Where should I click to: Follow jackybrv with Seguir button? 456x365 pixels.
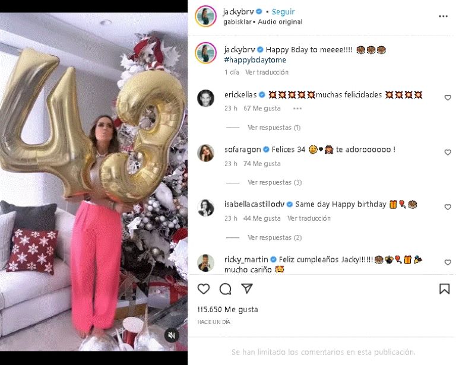pos(283,12)
